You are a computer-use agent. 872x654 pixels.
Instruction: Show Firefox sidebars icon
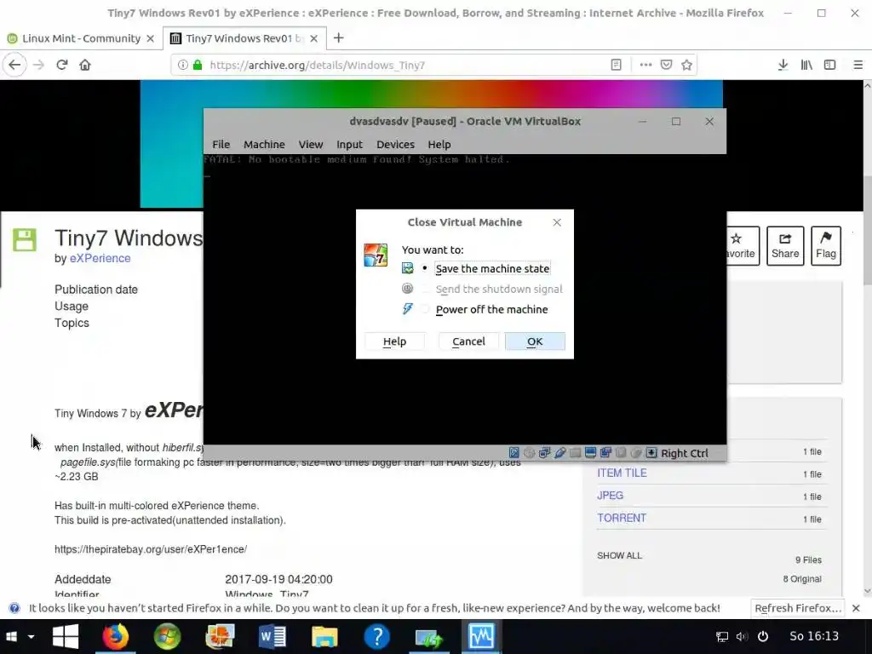click(x=829, y=65)
